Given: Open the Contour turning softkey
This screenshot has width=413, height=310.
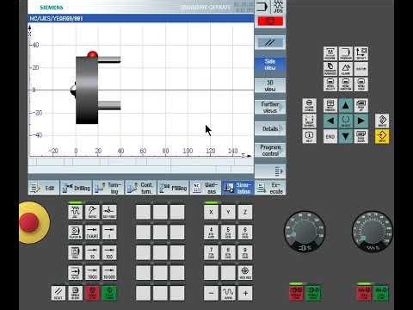Looking at the screenshot, I should click(x=141, y=188).
